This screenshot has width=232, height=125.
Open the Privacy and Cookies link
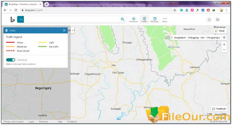coord(14,122)
